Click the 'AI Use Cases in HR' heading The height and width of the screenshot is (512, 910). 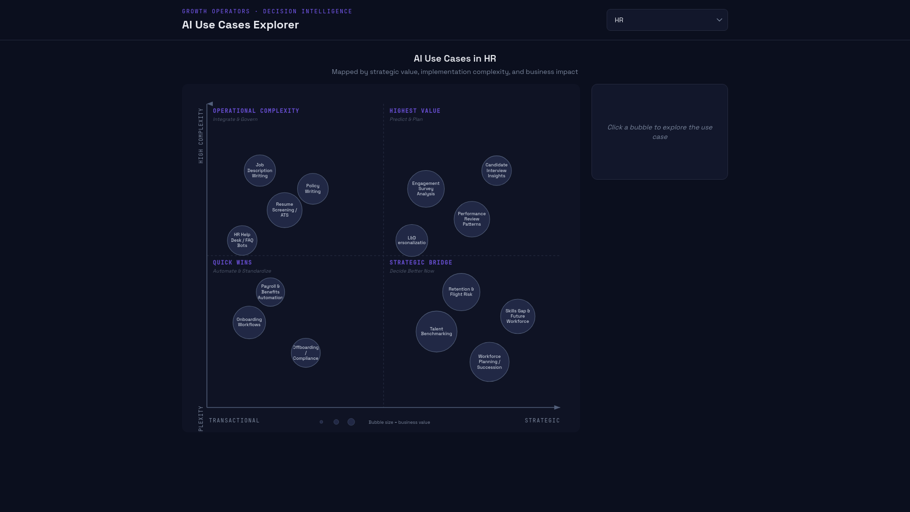coord(455,59)
